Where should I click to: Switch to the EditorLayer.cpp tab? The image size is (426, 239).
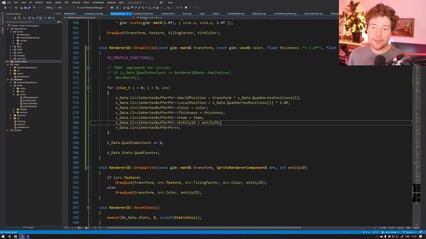pos(259,13)
